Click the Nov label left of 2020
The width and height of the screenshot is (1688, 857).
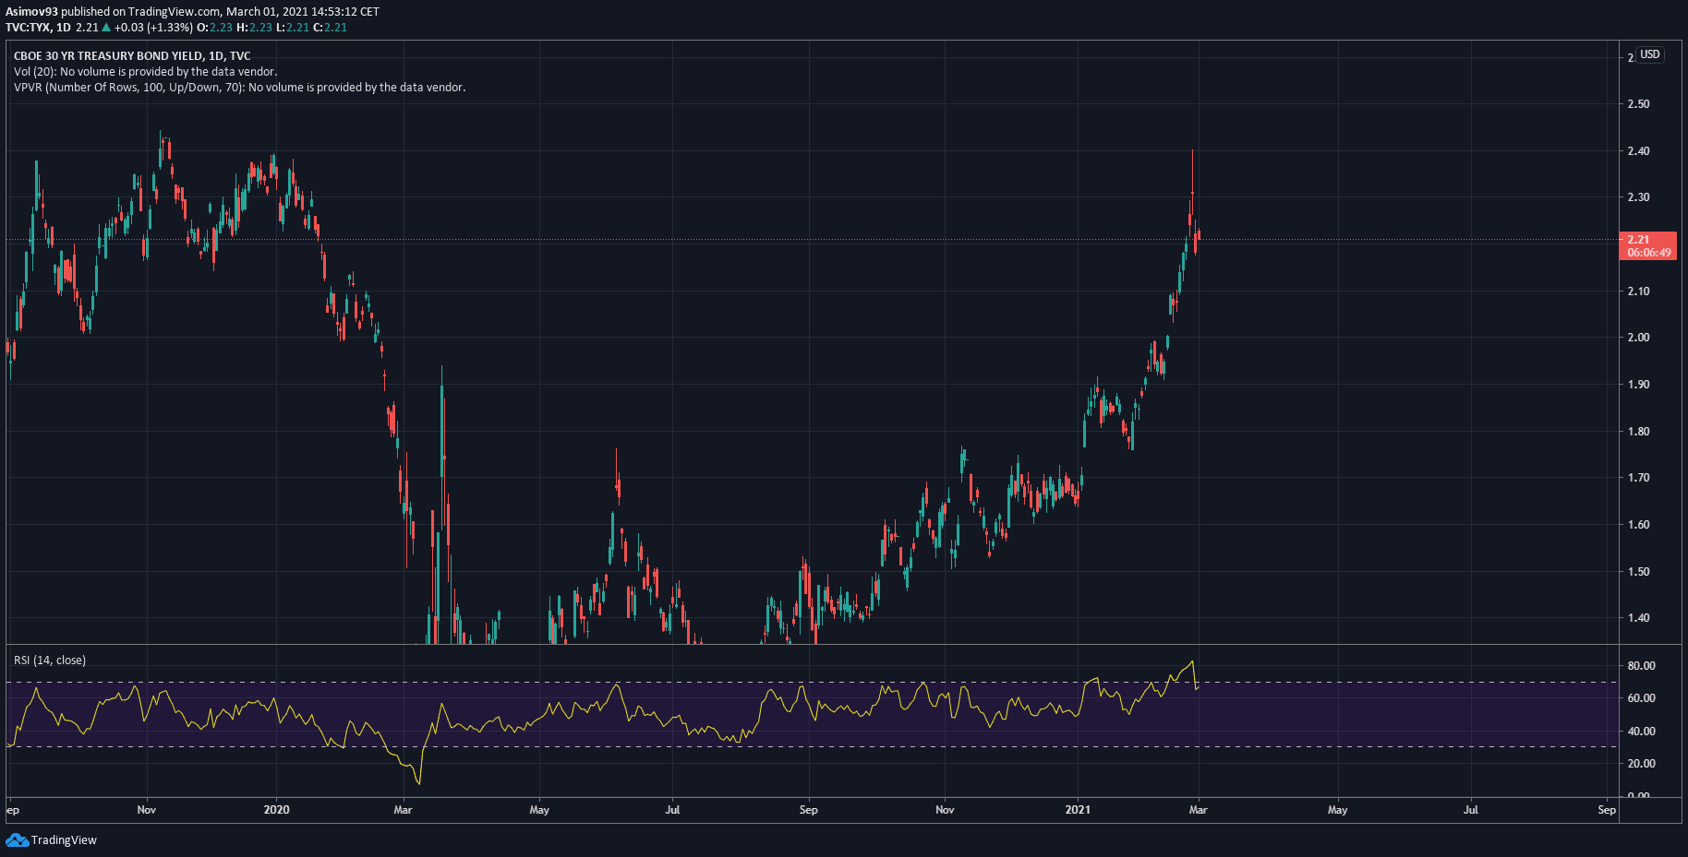point(146,810)
